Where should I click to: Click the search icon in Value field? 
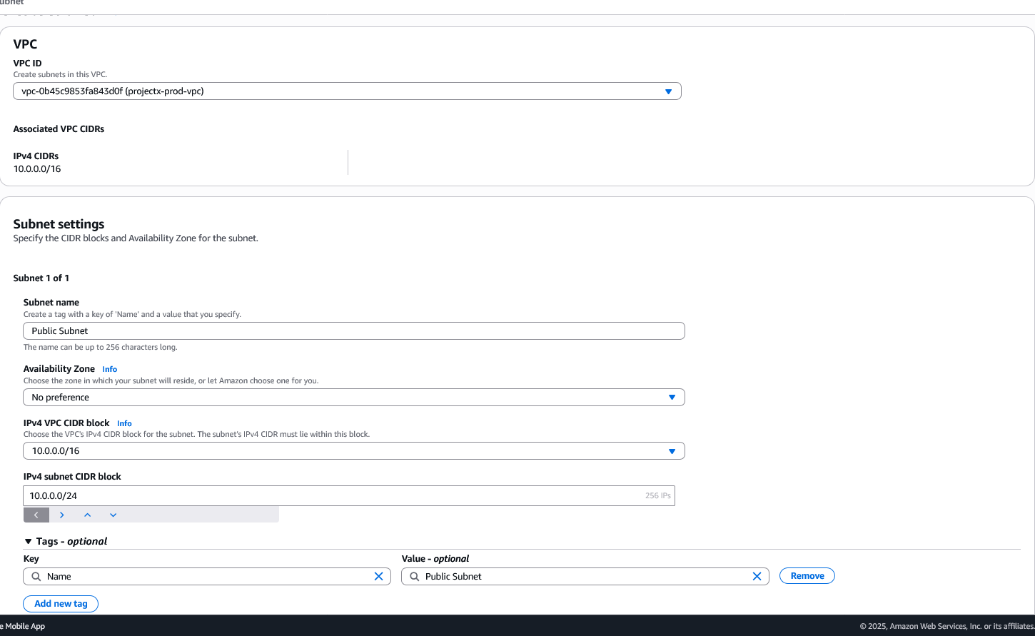point(414,577)
